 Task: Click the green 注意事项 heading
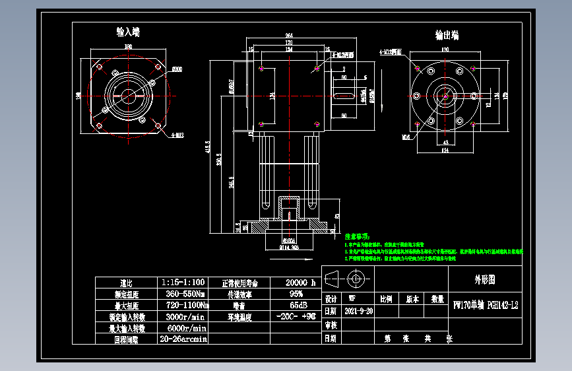(357, 236)
